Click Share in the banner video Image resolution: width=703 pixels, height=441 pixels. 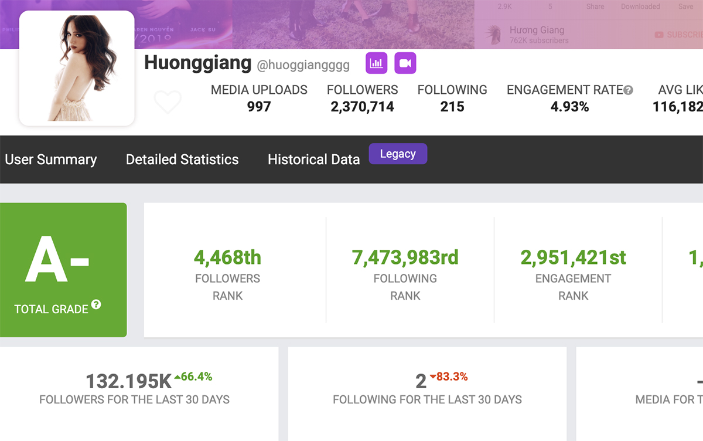[595, 6]
